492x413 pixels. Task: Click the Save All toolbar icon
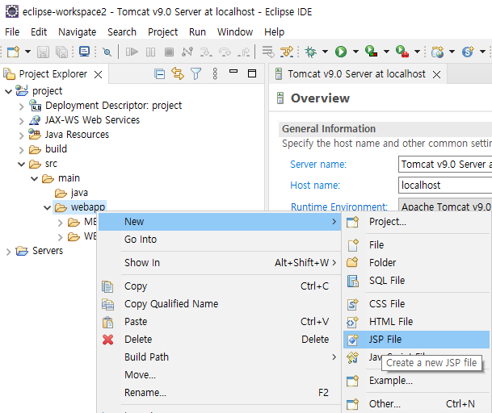pyautogui.click(x=62, y=52)
